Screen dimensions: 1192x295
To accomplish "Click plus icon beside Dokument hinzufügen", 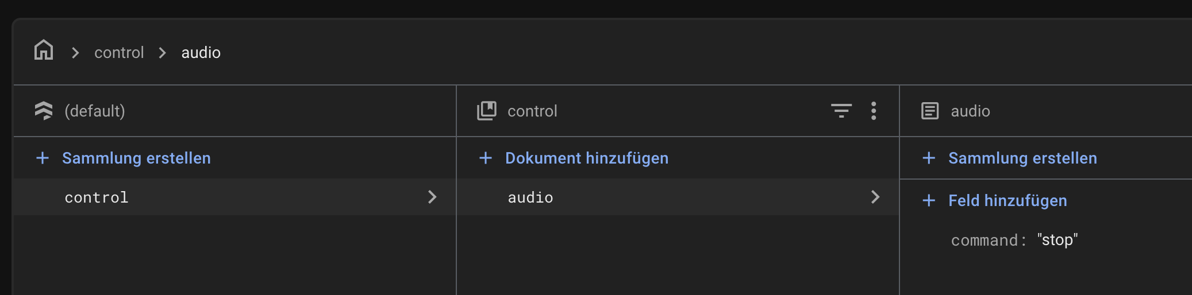I will pos(486,158).
